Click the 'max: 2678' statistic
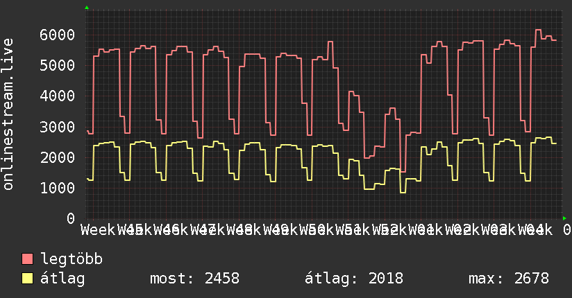Screen dimensions: 572x298 coord(509,279)
